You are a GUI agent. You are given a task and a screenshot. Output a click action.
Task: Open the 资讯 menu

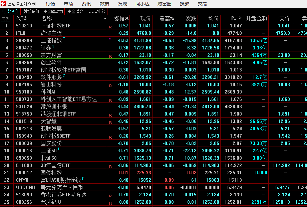click(x=86, y=4)
